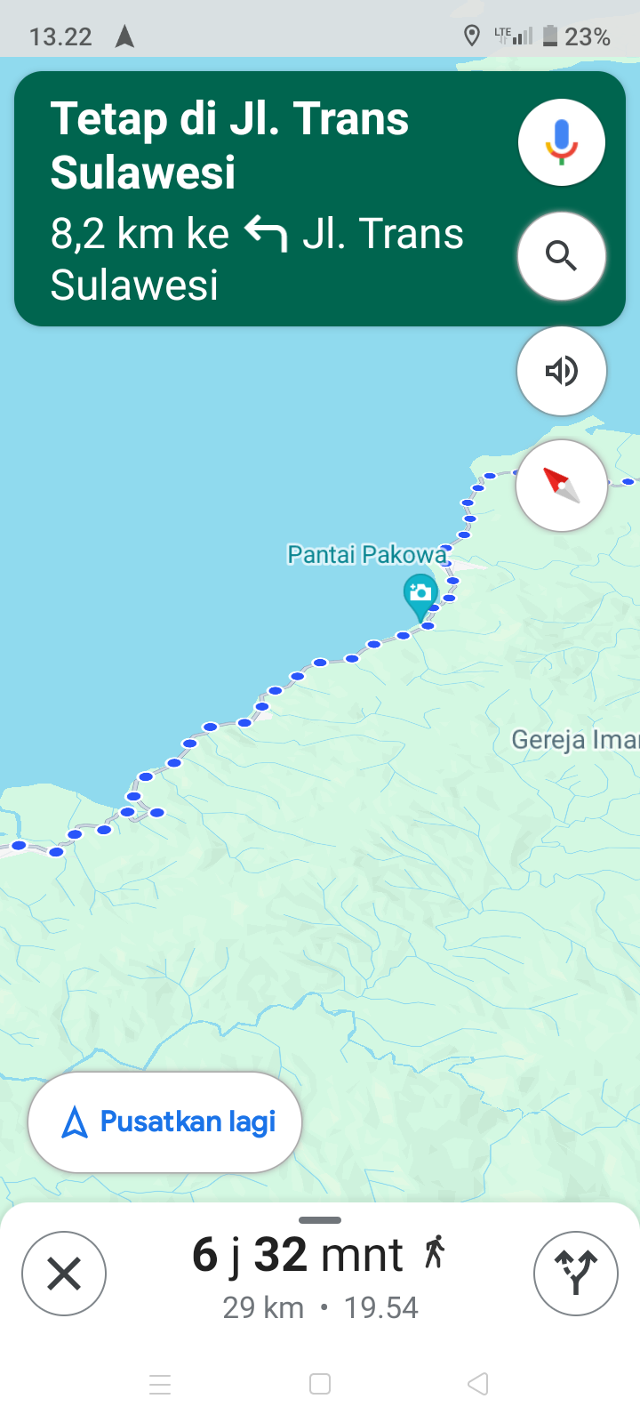The image size is (640, 1423).
Task: Tap the Pantai Pakowa map label
Action: [x=366, y=555]
